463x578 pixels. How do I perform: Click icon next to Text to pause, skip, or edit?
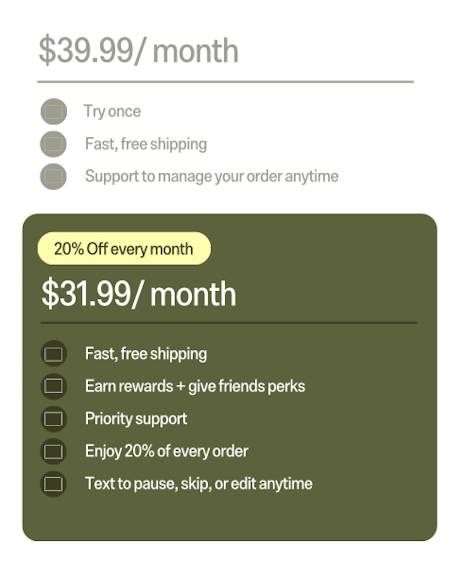pyautogui.click(x=54, y=484)
